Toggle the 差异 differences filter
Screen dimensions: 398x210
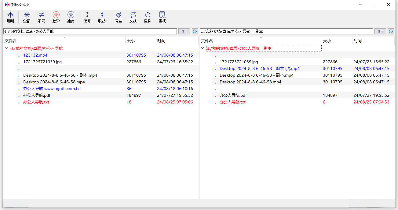[56, 17]
